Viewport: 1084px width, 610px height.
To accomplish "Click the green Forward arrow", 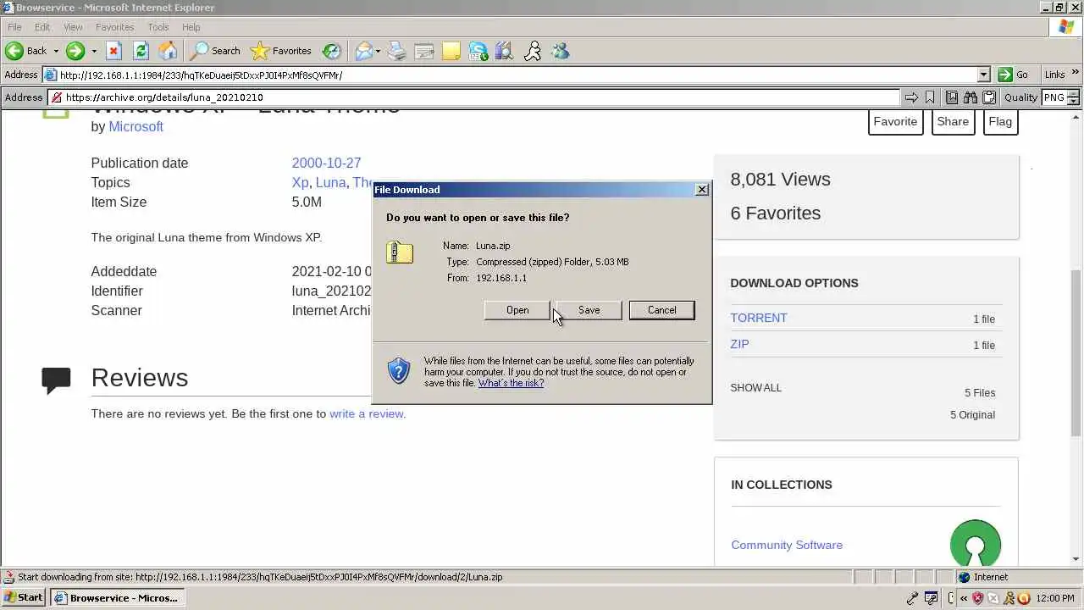I will tap(75, 51).
